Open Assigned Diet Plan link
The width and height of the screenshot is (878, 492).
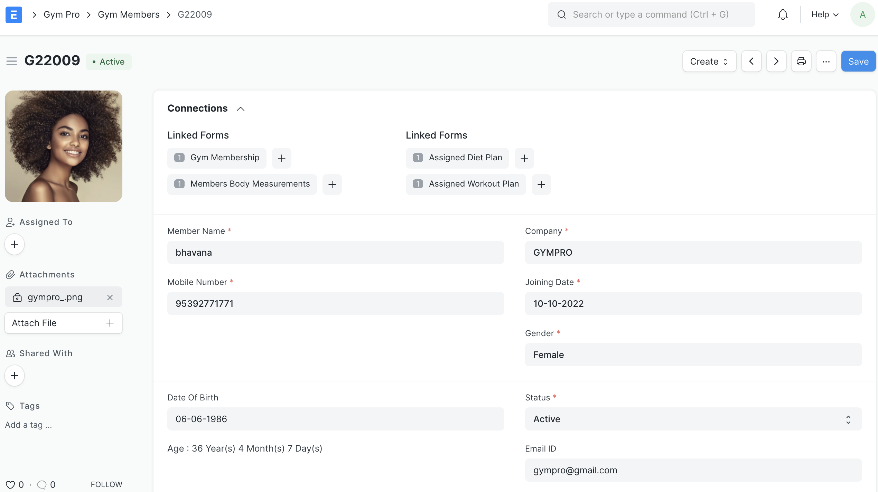(457, 158)
